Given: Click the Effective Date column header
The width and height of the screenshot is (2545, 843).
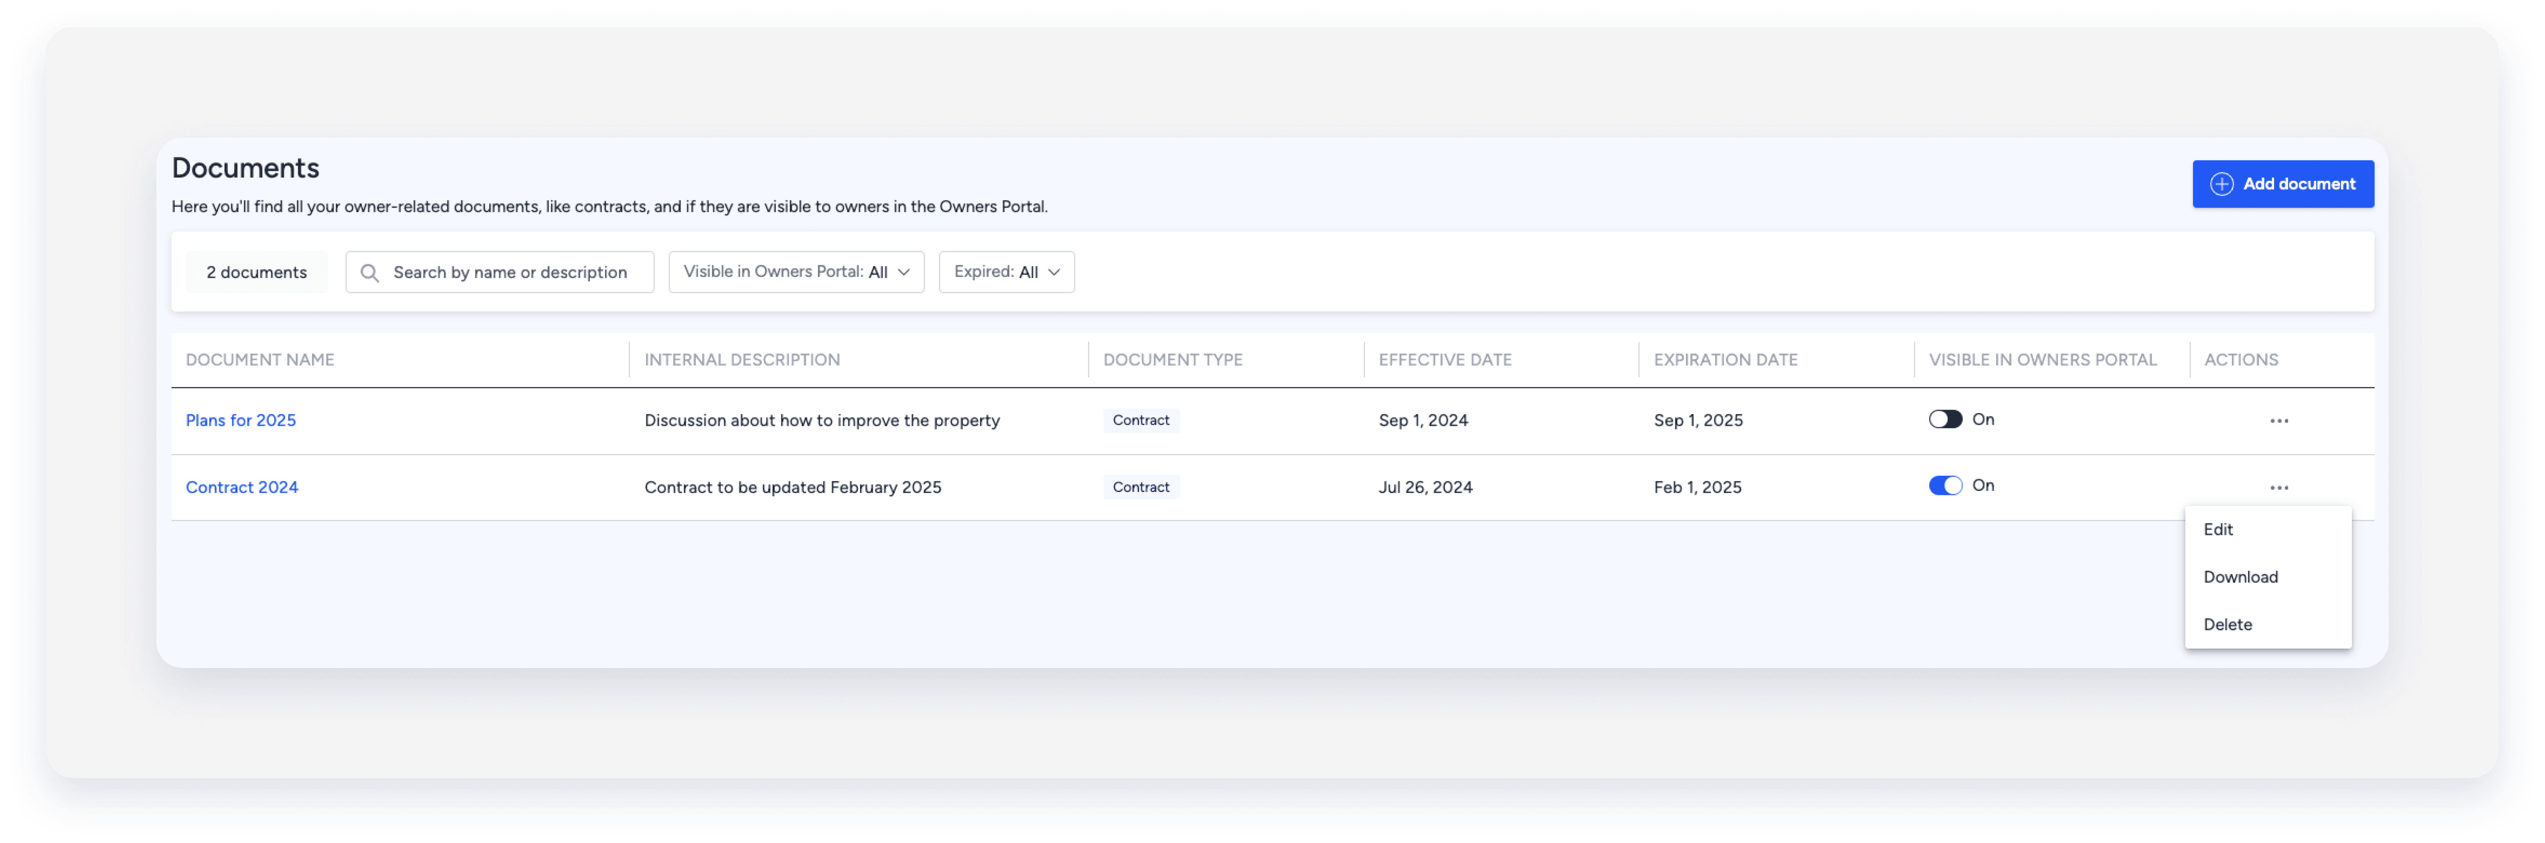Looking at the screenshot, I should pos(1444,360).
